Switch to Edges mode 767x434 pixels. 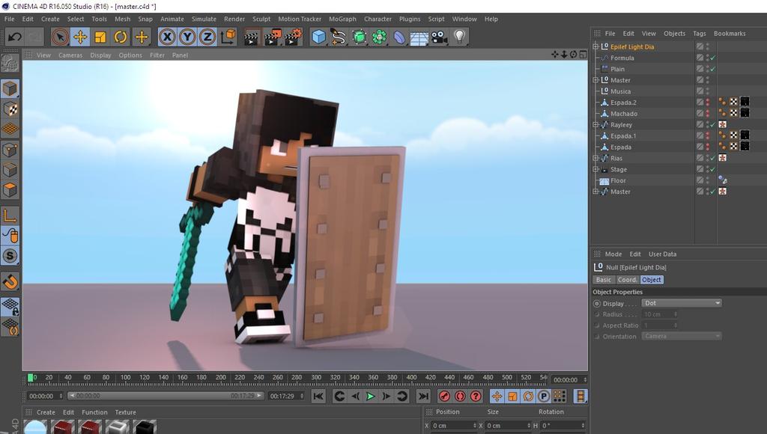click(10, 170)
